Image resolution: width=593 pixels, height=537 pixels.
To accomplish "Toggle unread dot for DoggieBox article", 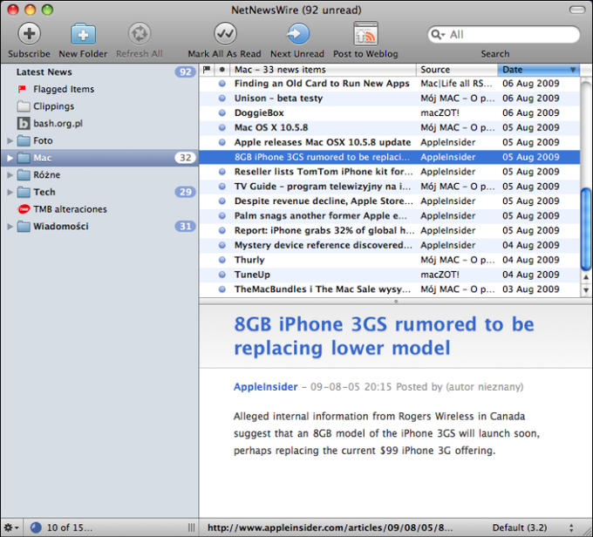I will [222, 112].
